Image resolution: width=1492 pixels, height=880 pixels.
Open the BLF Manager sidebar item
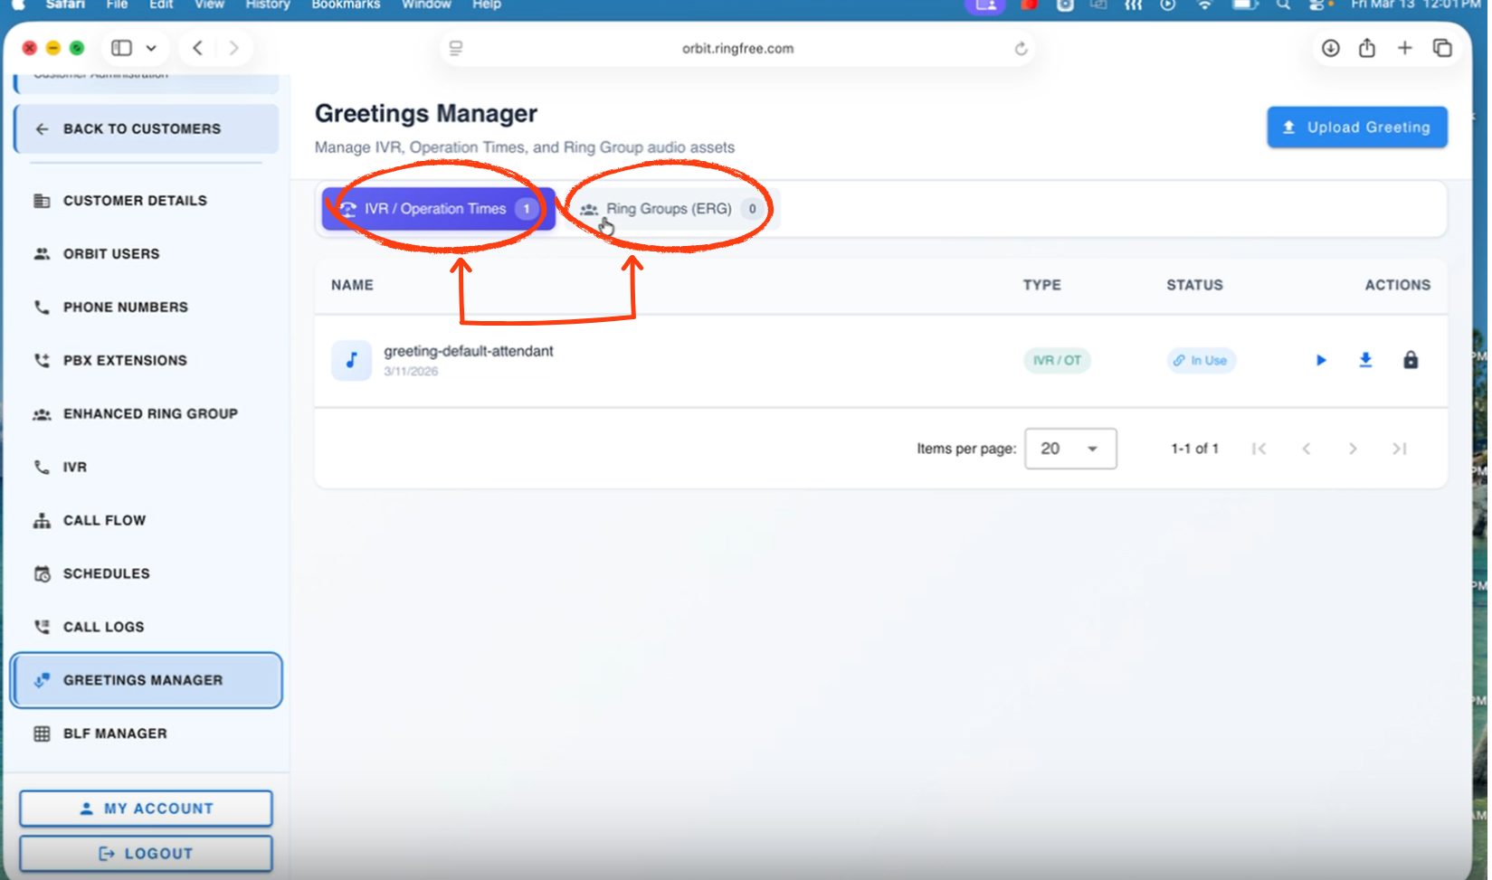point(115,733)
